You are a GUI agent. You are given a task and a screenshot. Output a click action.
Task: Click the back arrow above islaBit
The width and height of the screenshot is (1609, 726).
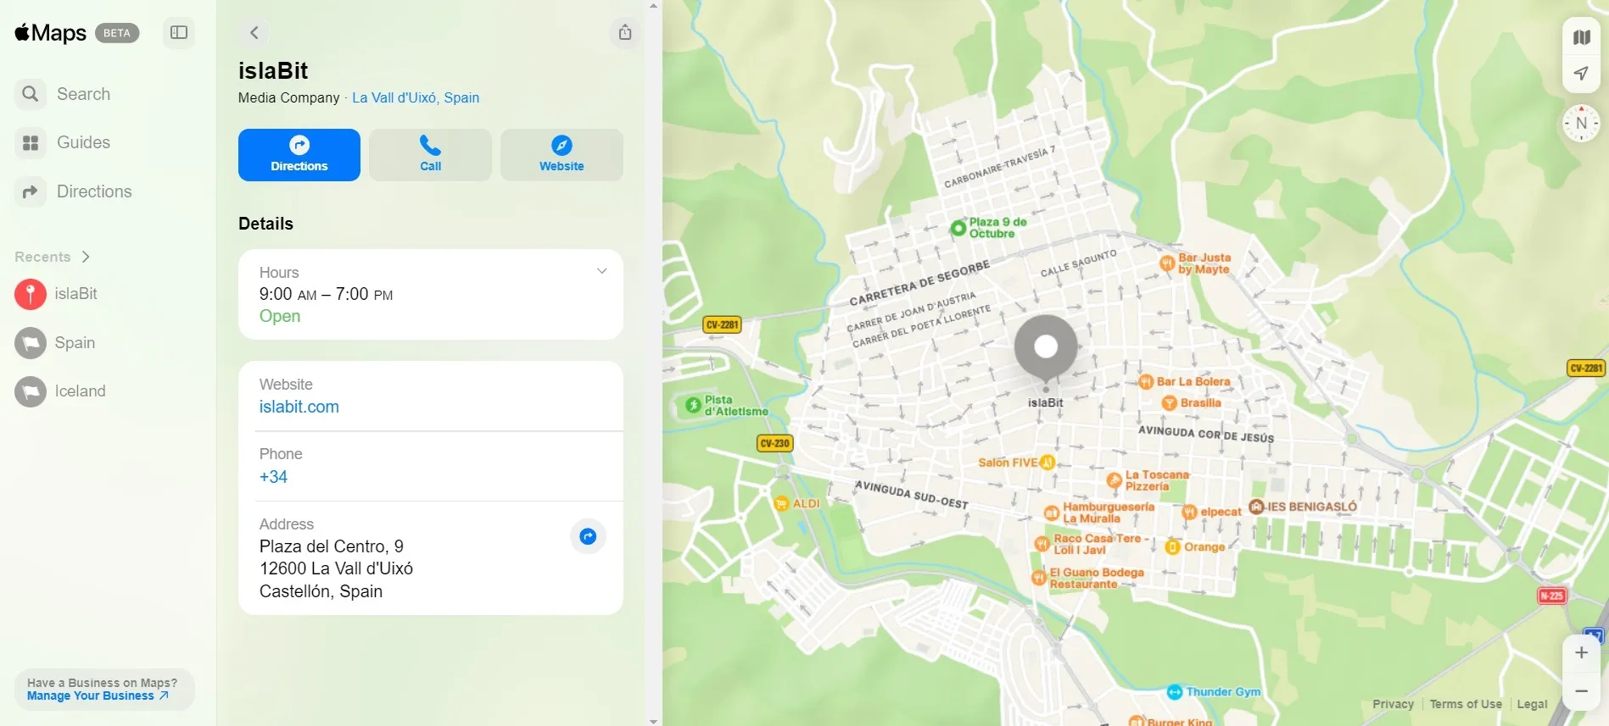tap(254, 33)
